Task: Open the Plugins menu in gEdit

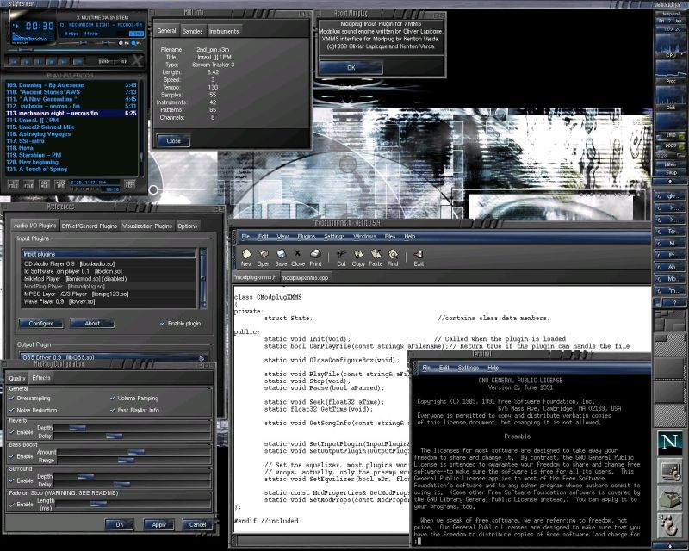Action: pos(307,237)
